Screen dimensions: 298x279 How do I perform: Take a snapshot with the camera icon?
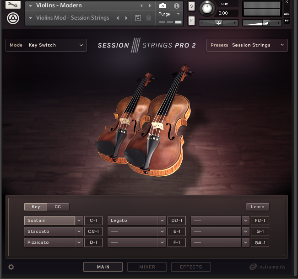point(163,6)
